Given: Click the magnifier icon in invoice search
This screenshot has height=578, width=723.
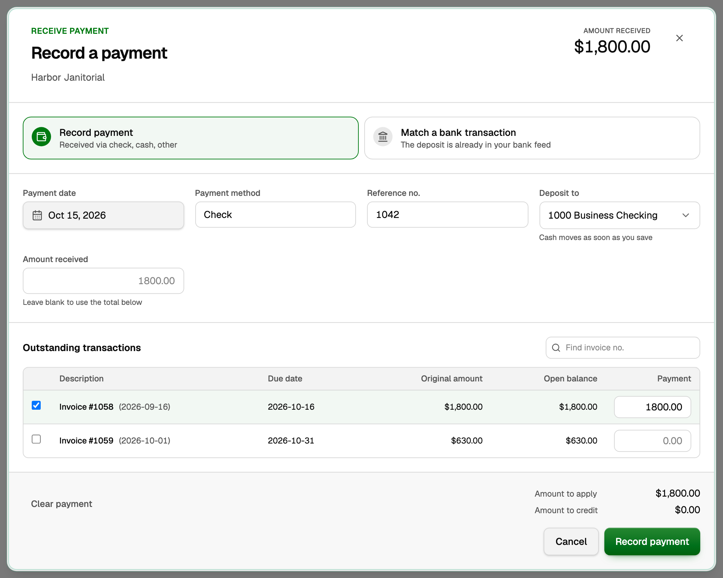Looking at the screenshot, I should (556, 348).
